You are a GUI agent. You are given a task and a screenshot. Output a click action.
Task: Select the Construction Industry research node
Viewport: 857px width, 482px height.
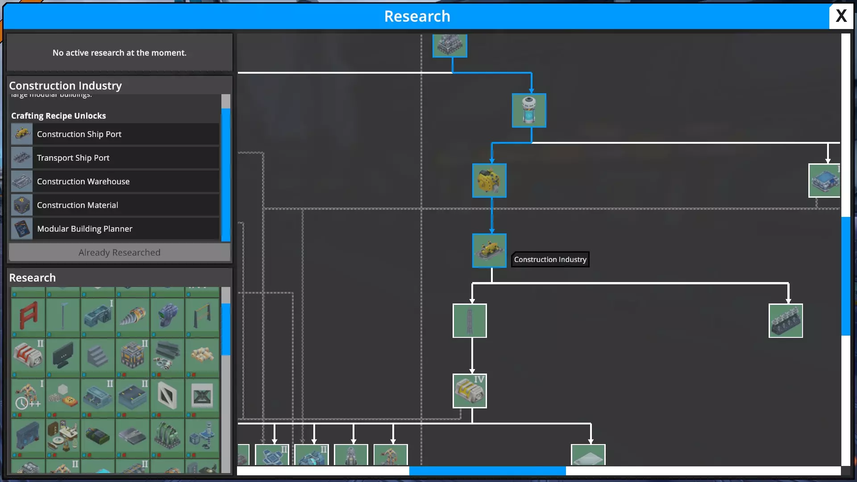point(489,250)
